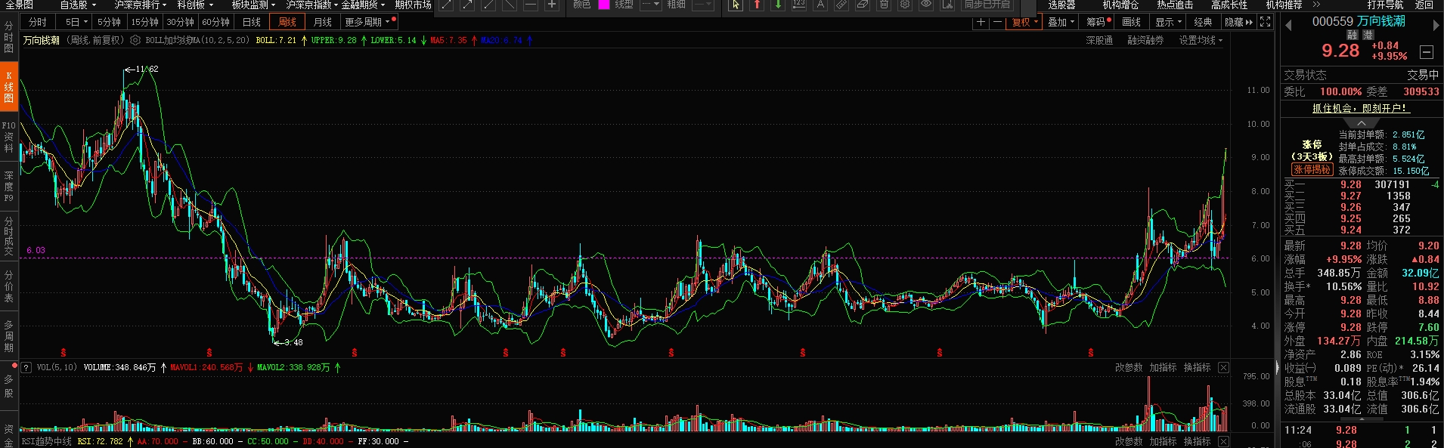Open 深度F9 sidebar view
This screenshot has height=448, width=1444.
9,187
